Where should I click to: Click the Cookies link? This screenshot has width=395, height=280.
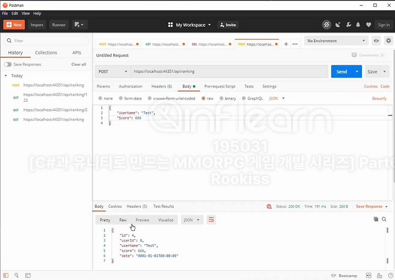(371, 86)
